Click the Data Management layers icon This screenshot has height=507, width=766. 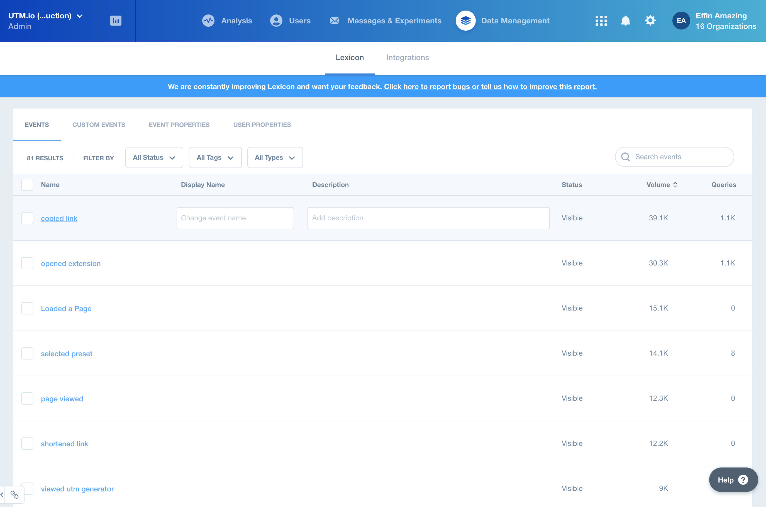465,21
